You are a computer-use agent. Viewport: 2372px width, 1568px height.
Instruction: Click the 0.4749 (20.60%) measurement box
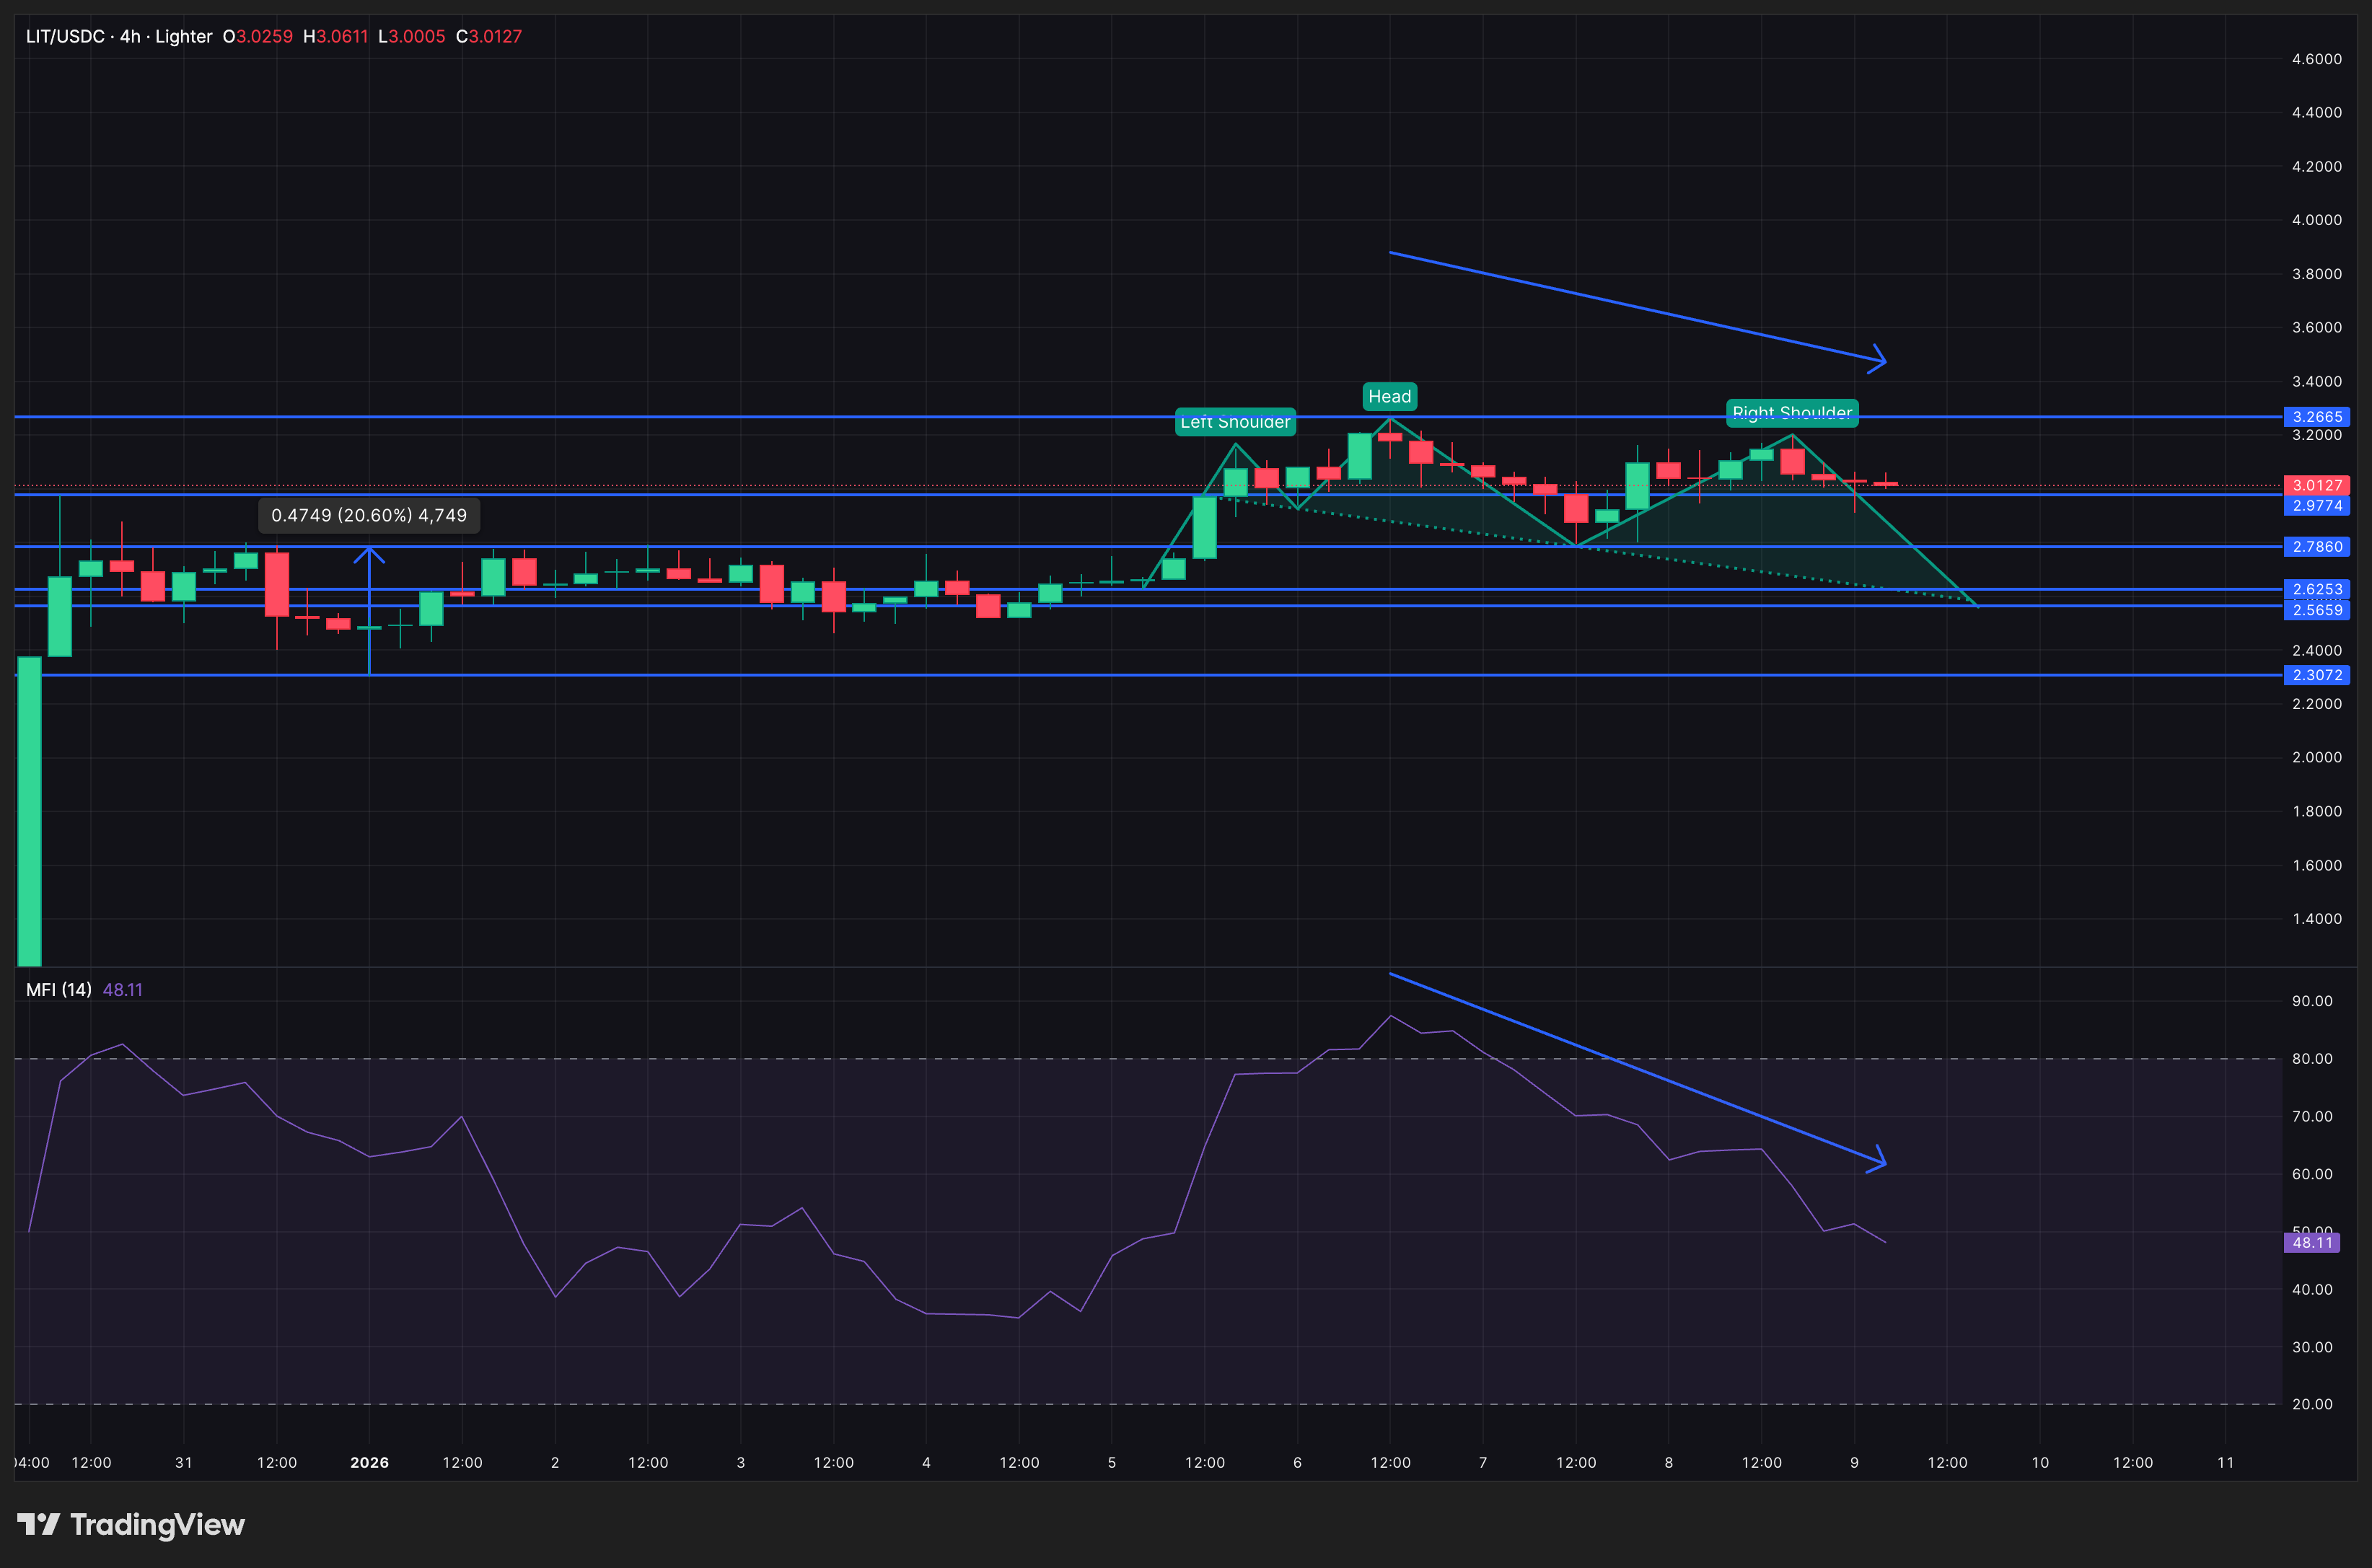point(369,515)
